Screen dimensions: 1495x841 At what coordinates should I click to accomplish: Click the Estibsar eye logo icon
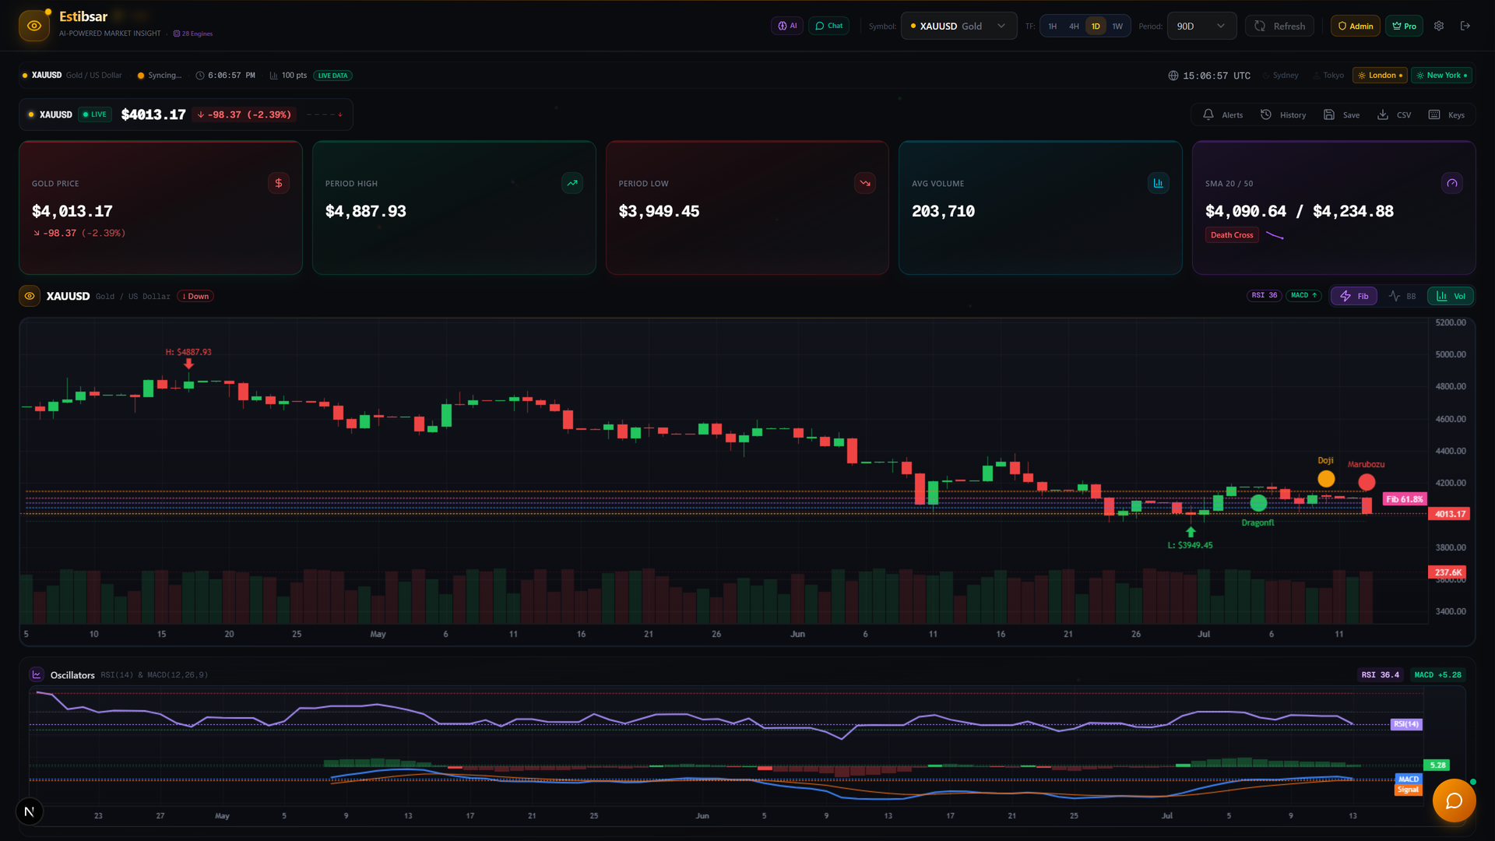pos(34,26)
